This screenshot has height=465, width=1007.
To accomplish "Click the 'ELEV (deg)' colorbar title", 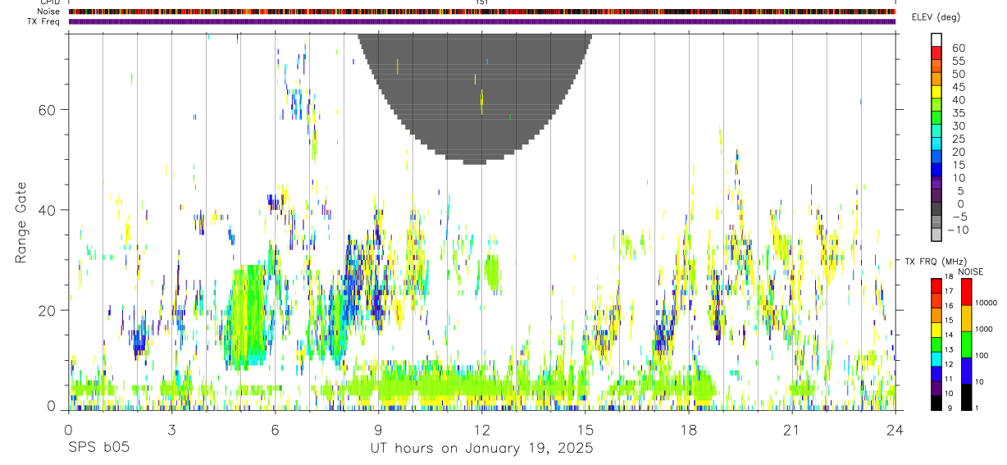I will 936,17.
